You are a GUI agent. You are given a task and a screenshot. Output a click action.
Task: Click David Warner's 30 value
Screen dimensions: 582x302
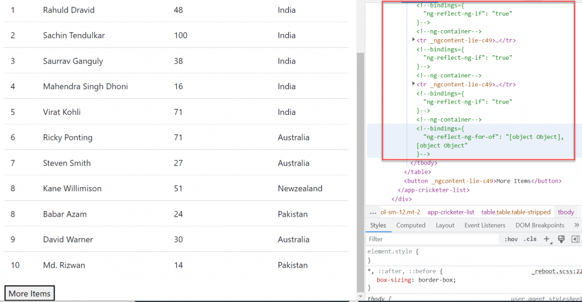tap(178, 239)
